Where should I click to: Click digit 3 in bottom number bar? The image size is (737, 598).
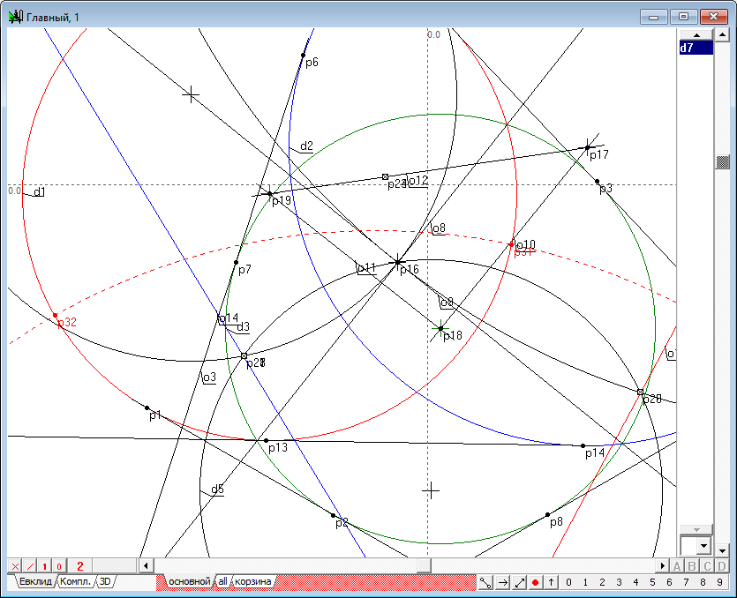click(x=619, y=582)
